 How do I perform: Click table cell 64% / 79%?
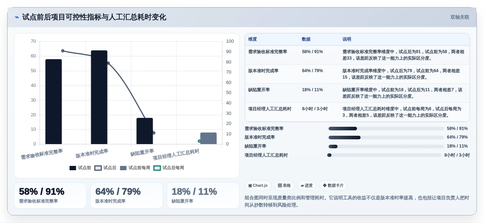coord(312,71)
